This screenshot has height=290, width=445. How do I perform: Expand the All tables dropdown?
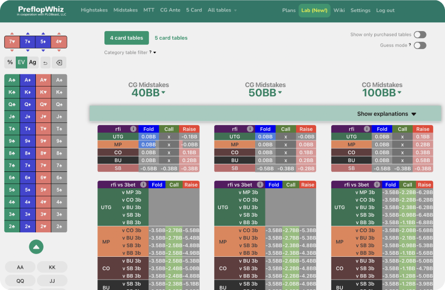(222, 10)
